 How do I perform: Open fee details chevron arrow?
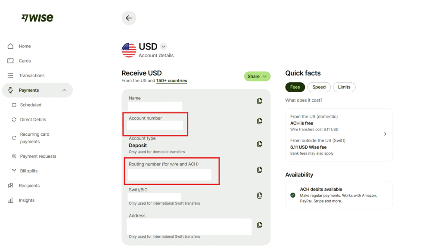(x=385, y=134)
